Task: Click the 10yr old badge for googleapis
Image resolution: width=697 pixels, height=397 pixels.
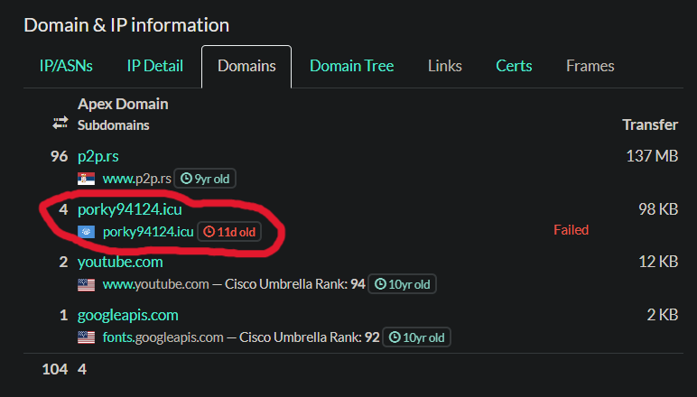Action: coord(416,337)
